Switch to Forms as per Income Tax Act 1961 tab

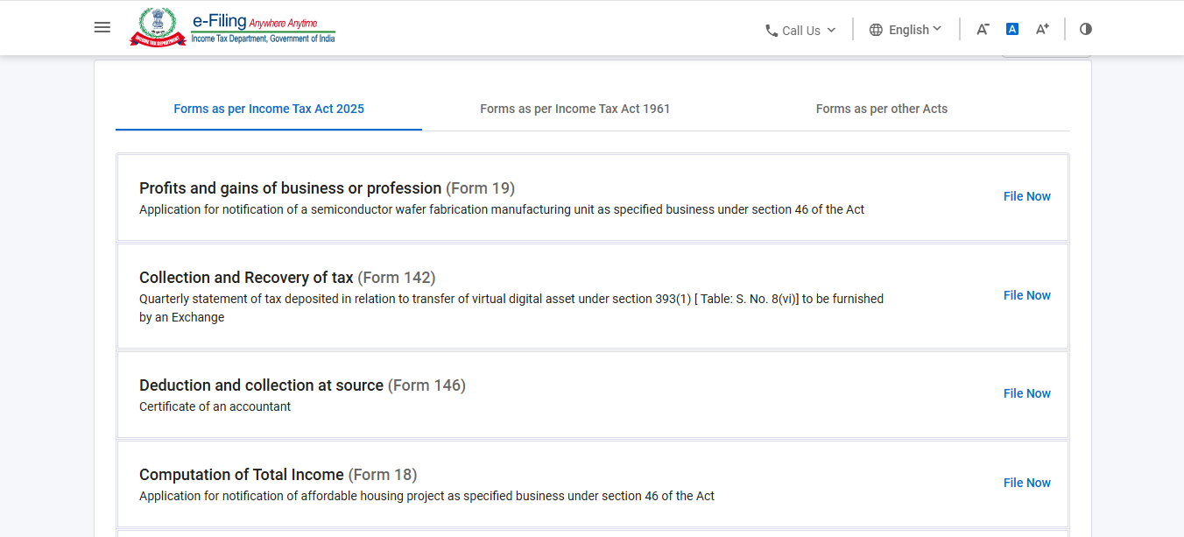pyautogui.click(x=575, y=109)
